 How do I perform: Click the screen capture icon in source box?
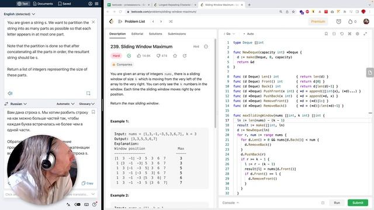[88, 93]
